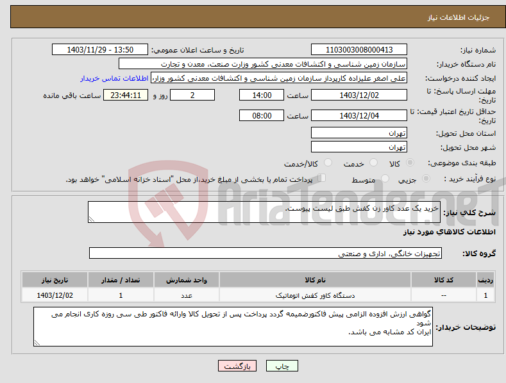Click the چاپ (print) button

(x=282, y=366)
